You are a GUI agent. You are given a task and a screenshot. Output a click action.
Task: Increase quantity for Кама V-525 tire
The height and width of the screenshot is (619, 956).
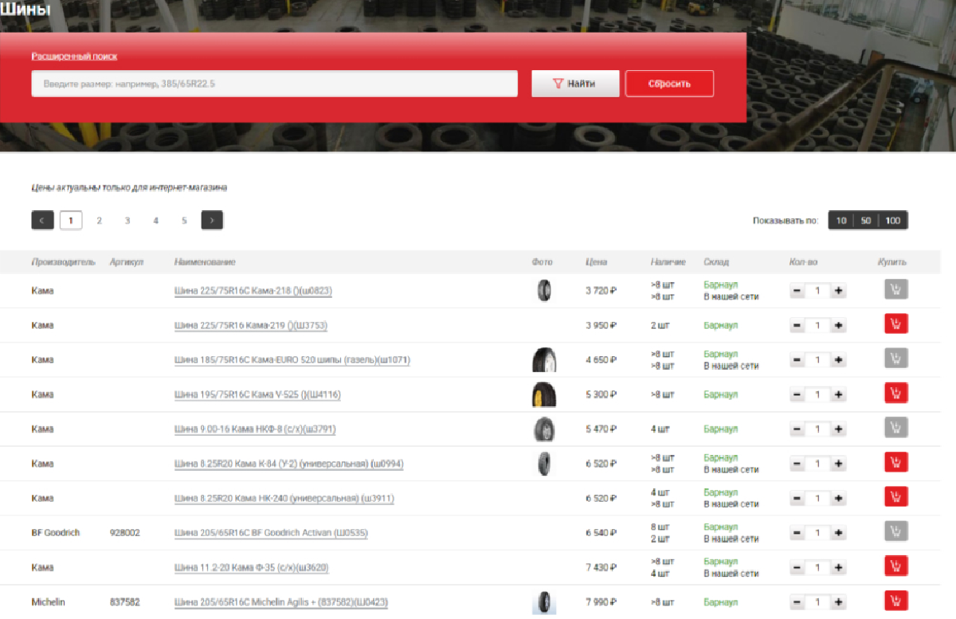[x=838, y=394]
